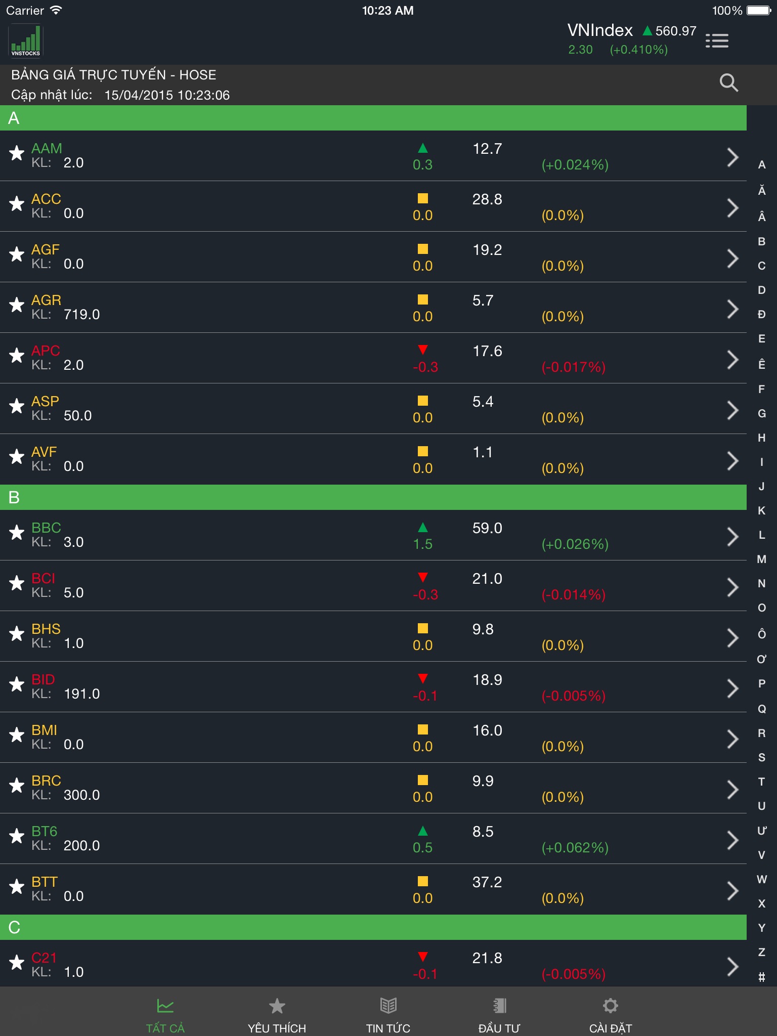Select the Tất Cả tab
777x1036 pixels.
[x=165, y=1015]
